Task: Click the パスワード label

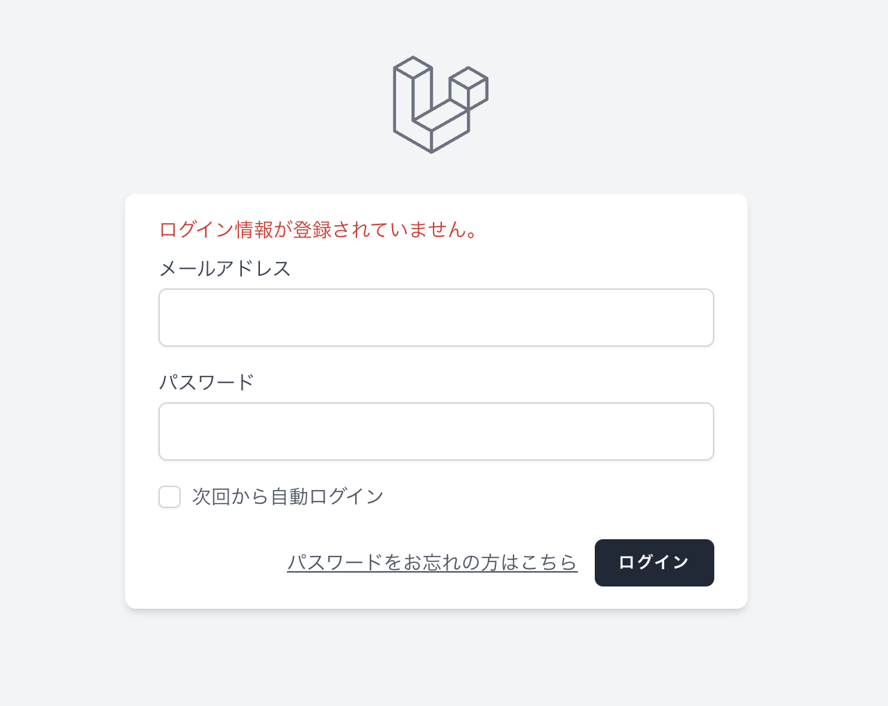Action: pyautogui.click(x=206, y=381)
